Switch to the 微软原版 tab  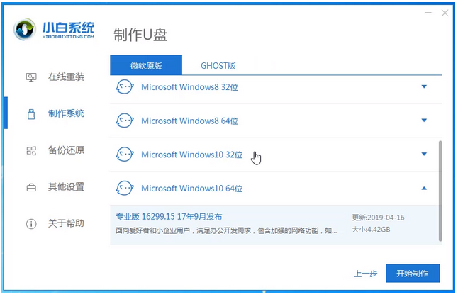click(146, 65)
